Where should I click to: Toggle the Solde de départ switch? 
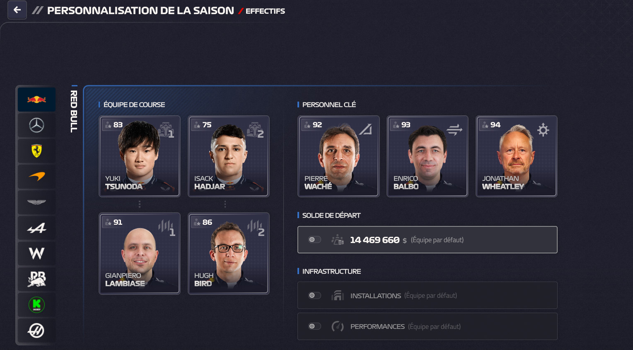click(x=315, y=240)
